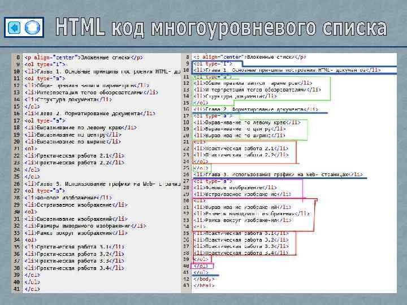This screenshot has height=305, width=407.
Task: Click 'Общие правила записи параметров' in white panel
Action: pos(253,83)
